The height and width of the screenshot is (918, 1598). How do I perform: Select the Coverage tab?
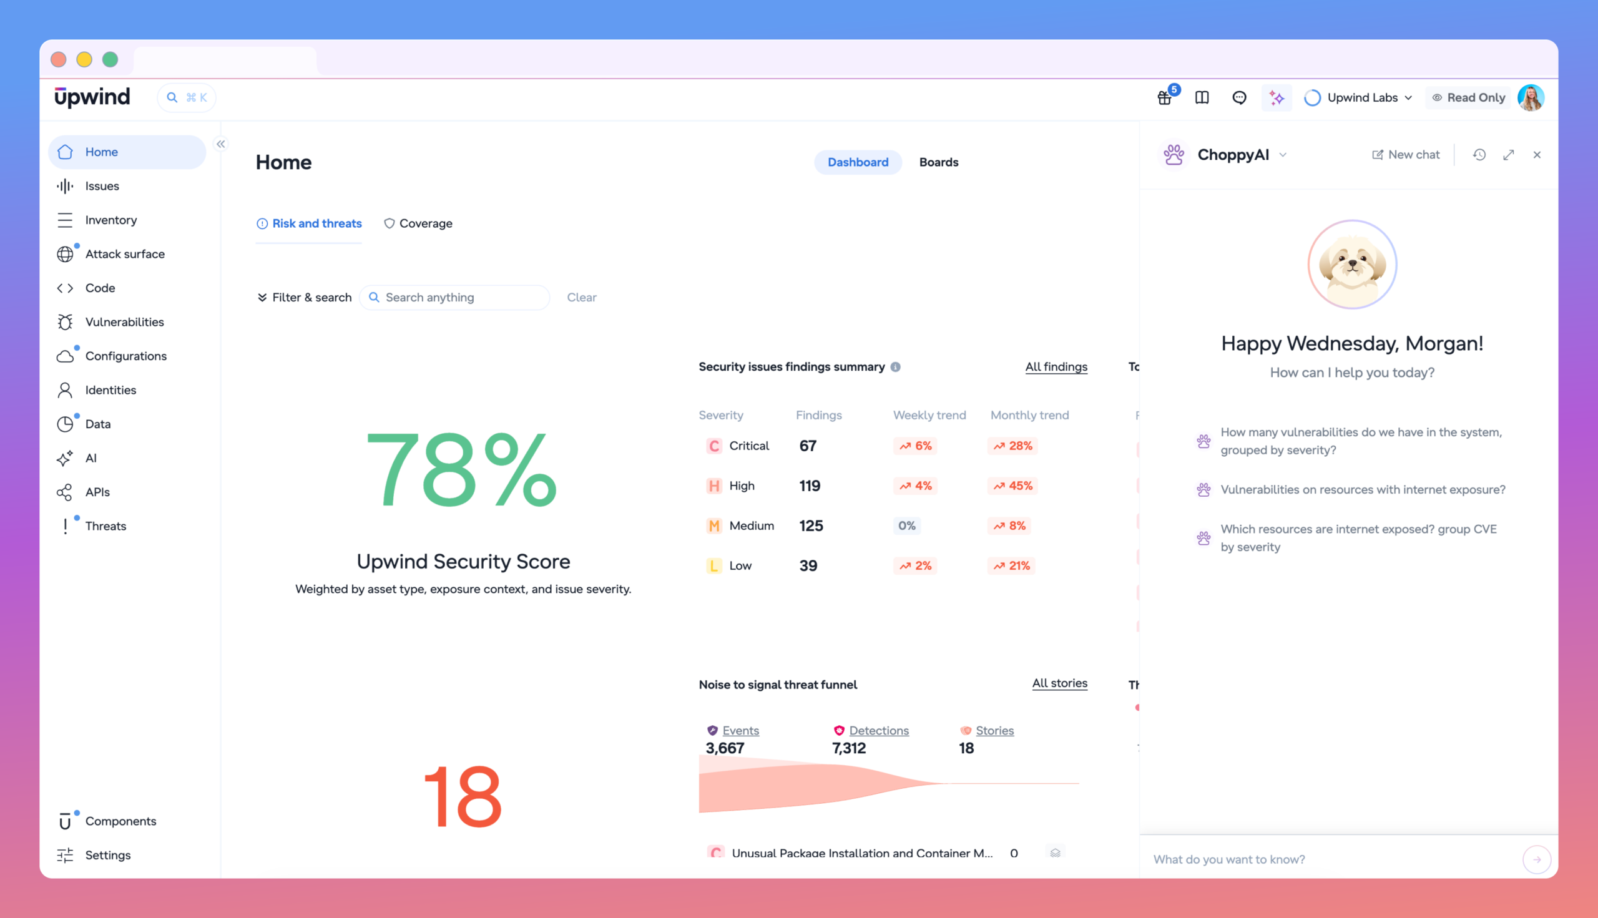[418, 224]
